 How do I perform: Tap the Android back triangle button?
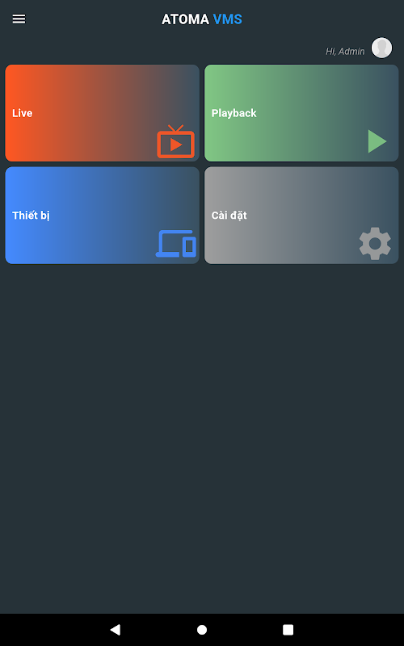[x=115, y=629]
